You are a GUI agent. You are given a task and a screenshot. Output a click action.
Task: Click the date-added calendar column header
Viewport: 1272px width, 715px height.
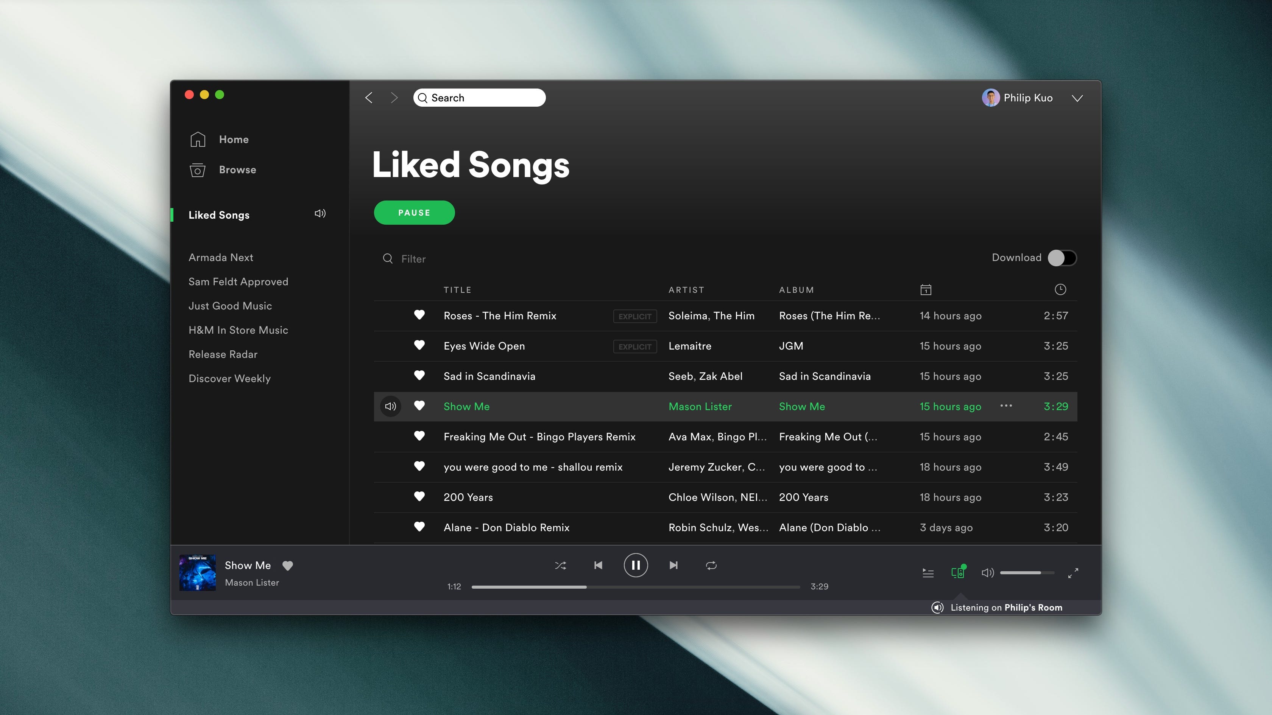point(926,290)
